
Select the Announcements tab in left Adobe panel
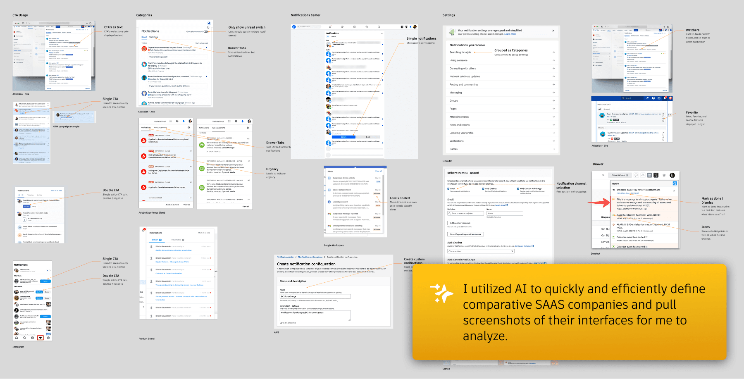point(160,128)
